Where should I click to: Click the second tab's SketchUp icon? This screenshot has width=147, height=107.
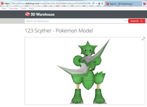(145, 4)
